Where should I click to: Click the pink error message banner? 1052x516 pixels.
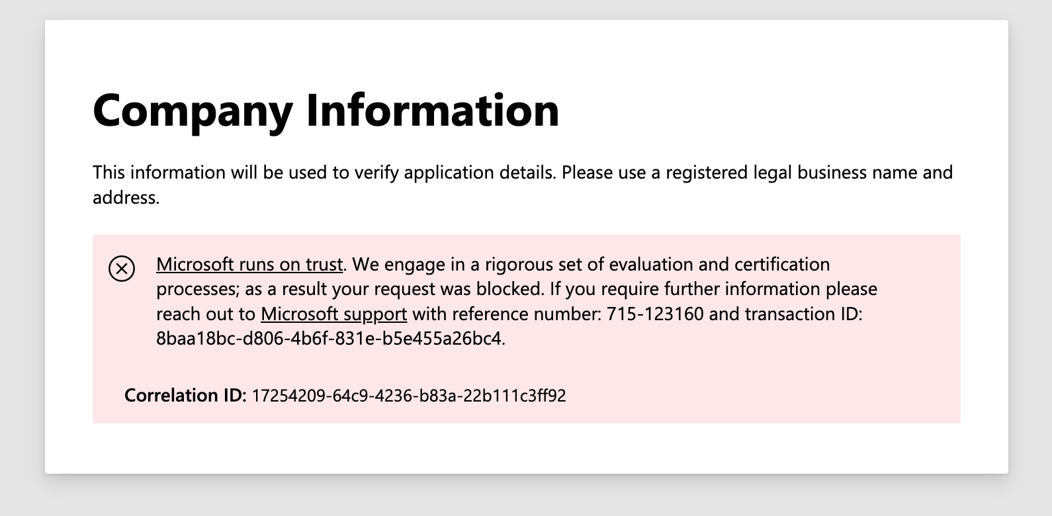click(x=526, y=329)
